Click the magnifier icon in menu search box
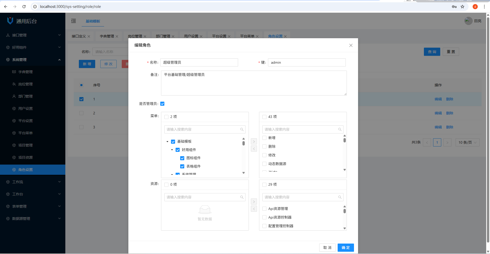Image resolution: width=490 pixels, height=254 pixels. pos(242,129)
